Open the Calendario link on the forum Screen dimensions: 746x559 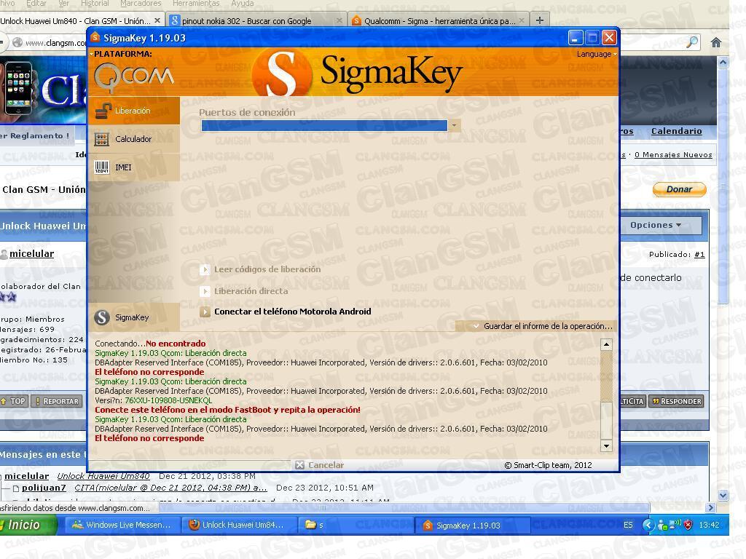pyautogui.click(x=677, y=131)
